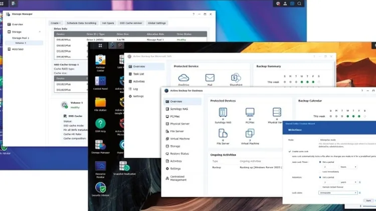Viewport: 376px width, 211px height.
Task: Expand the Create dropdown in Storage Manager
Action: click(55, 23)
